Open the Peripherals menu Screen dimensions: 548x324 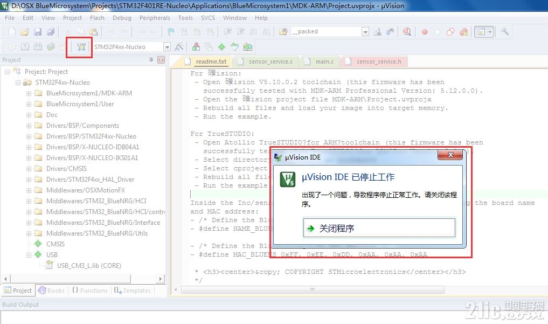coord(155,18)
